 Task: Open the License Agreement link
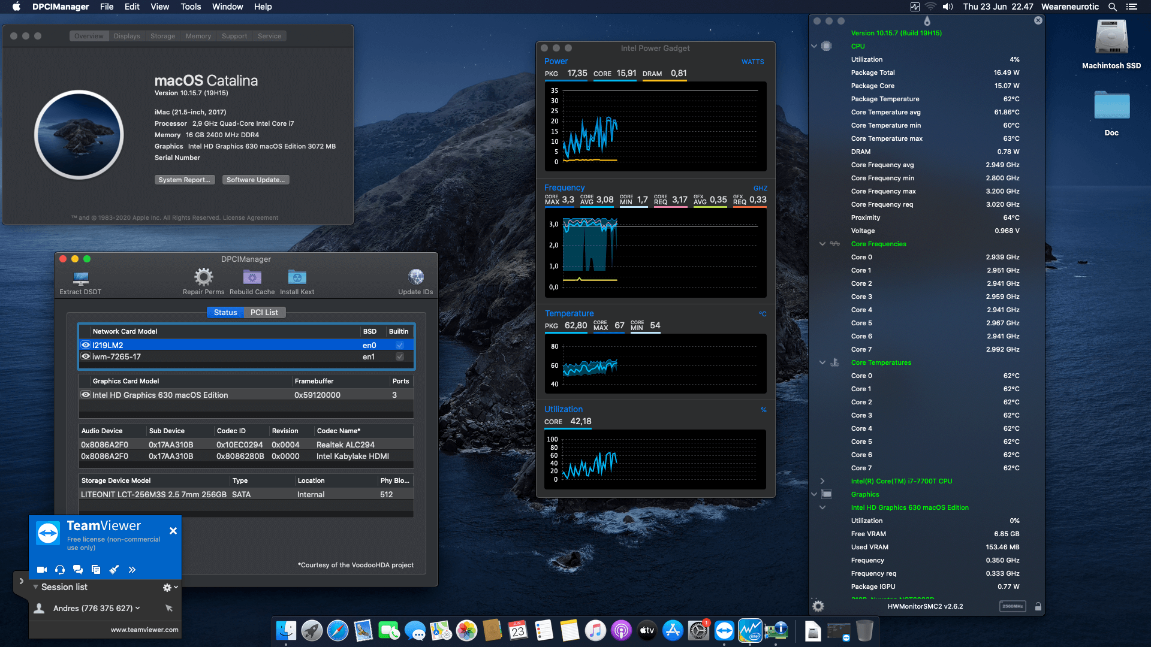click(x=251, y=217)
